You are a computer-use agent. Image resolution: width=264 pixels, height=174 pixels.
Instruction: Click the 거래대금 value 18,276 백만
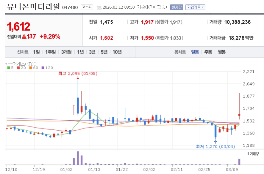click(241, 38)
